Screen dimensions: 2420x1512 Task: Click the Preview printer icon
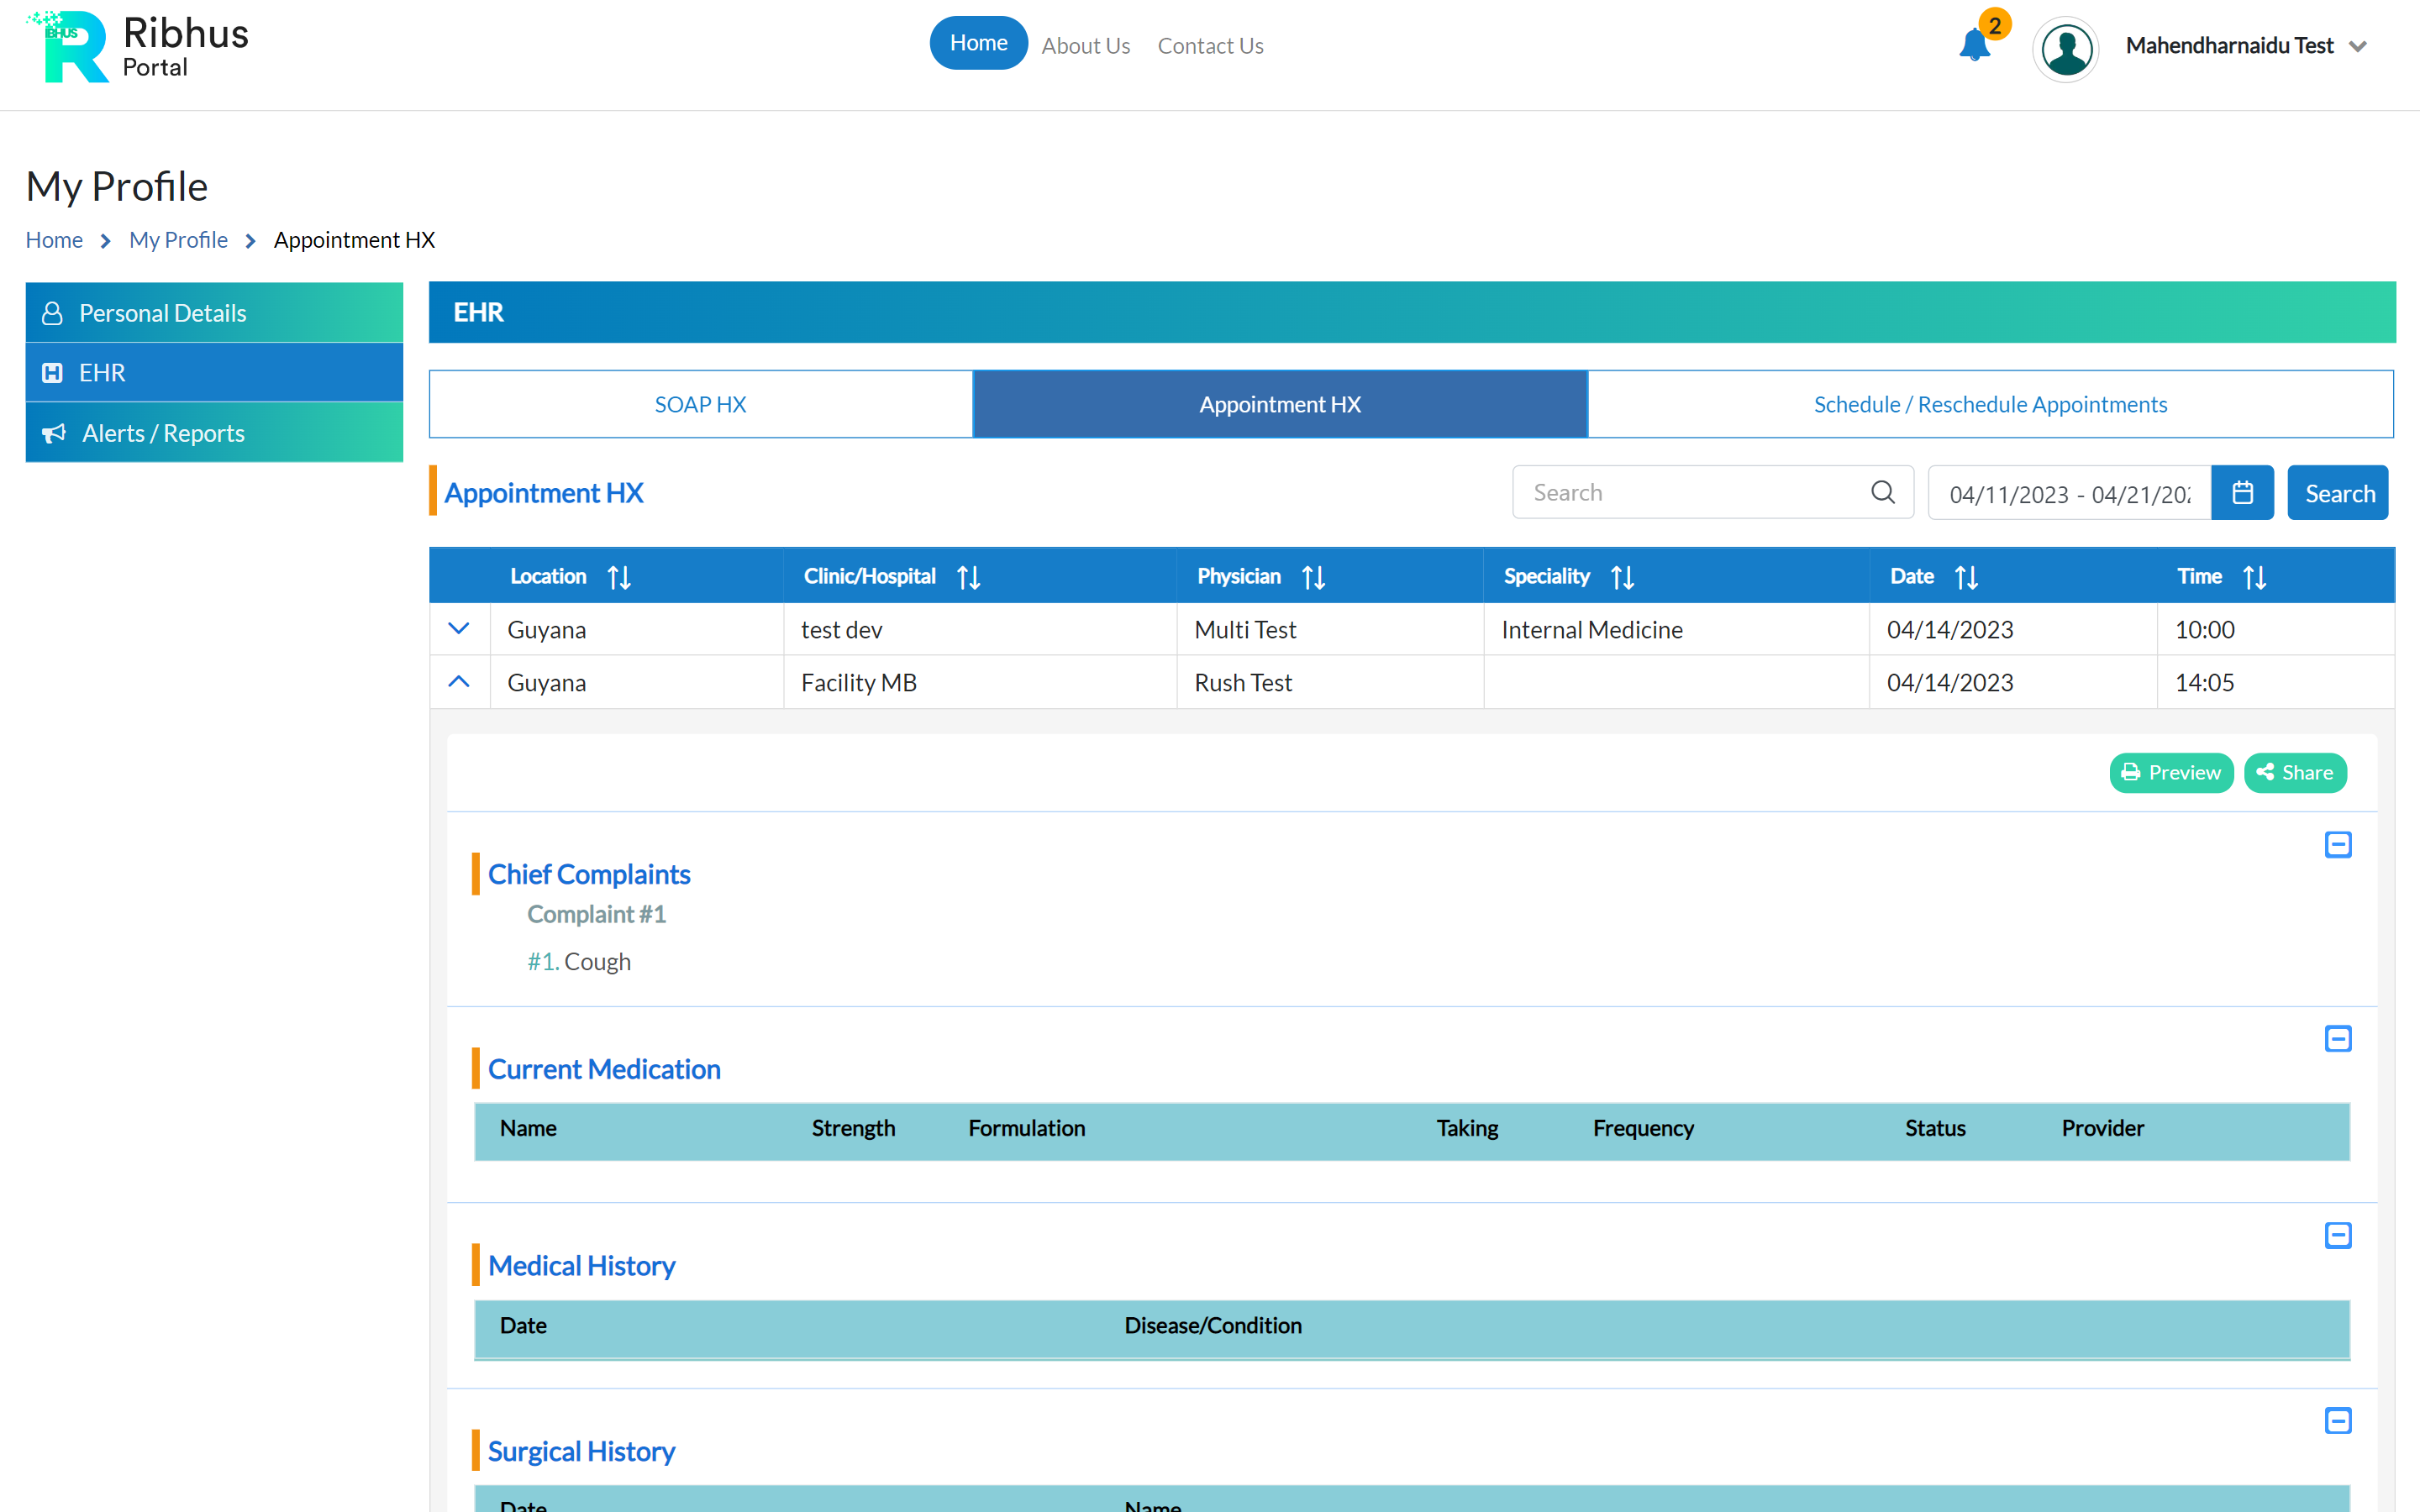tap(2131, 772)
